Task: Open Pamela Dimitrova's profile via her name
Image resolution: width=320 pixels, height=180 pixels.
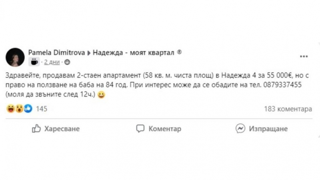Action: pyautogui.click(x=56, y=52)
